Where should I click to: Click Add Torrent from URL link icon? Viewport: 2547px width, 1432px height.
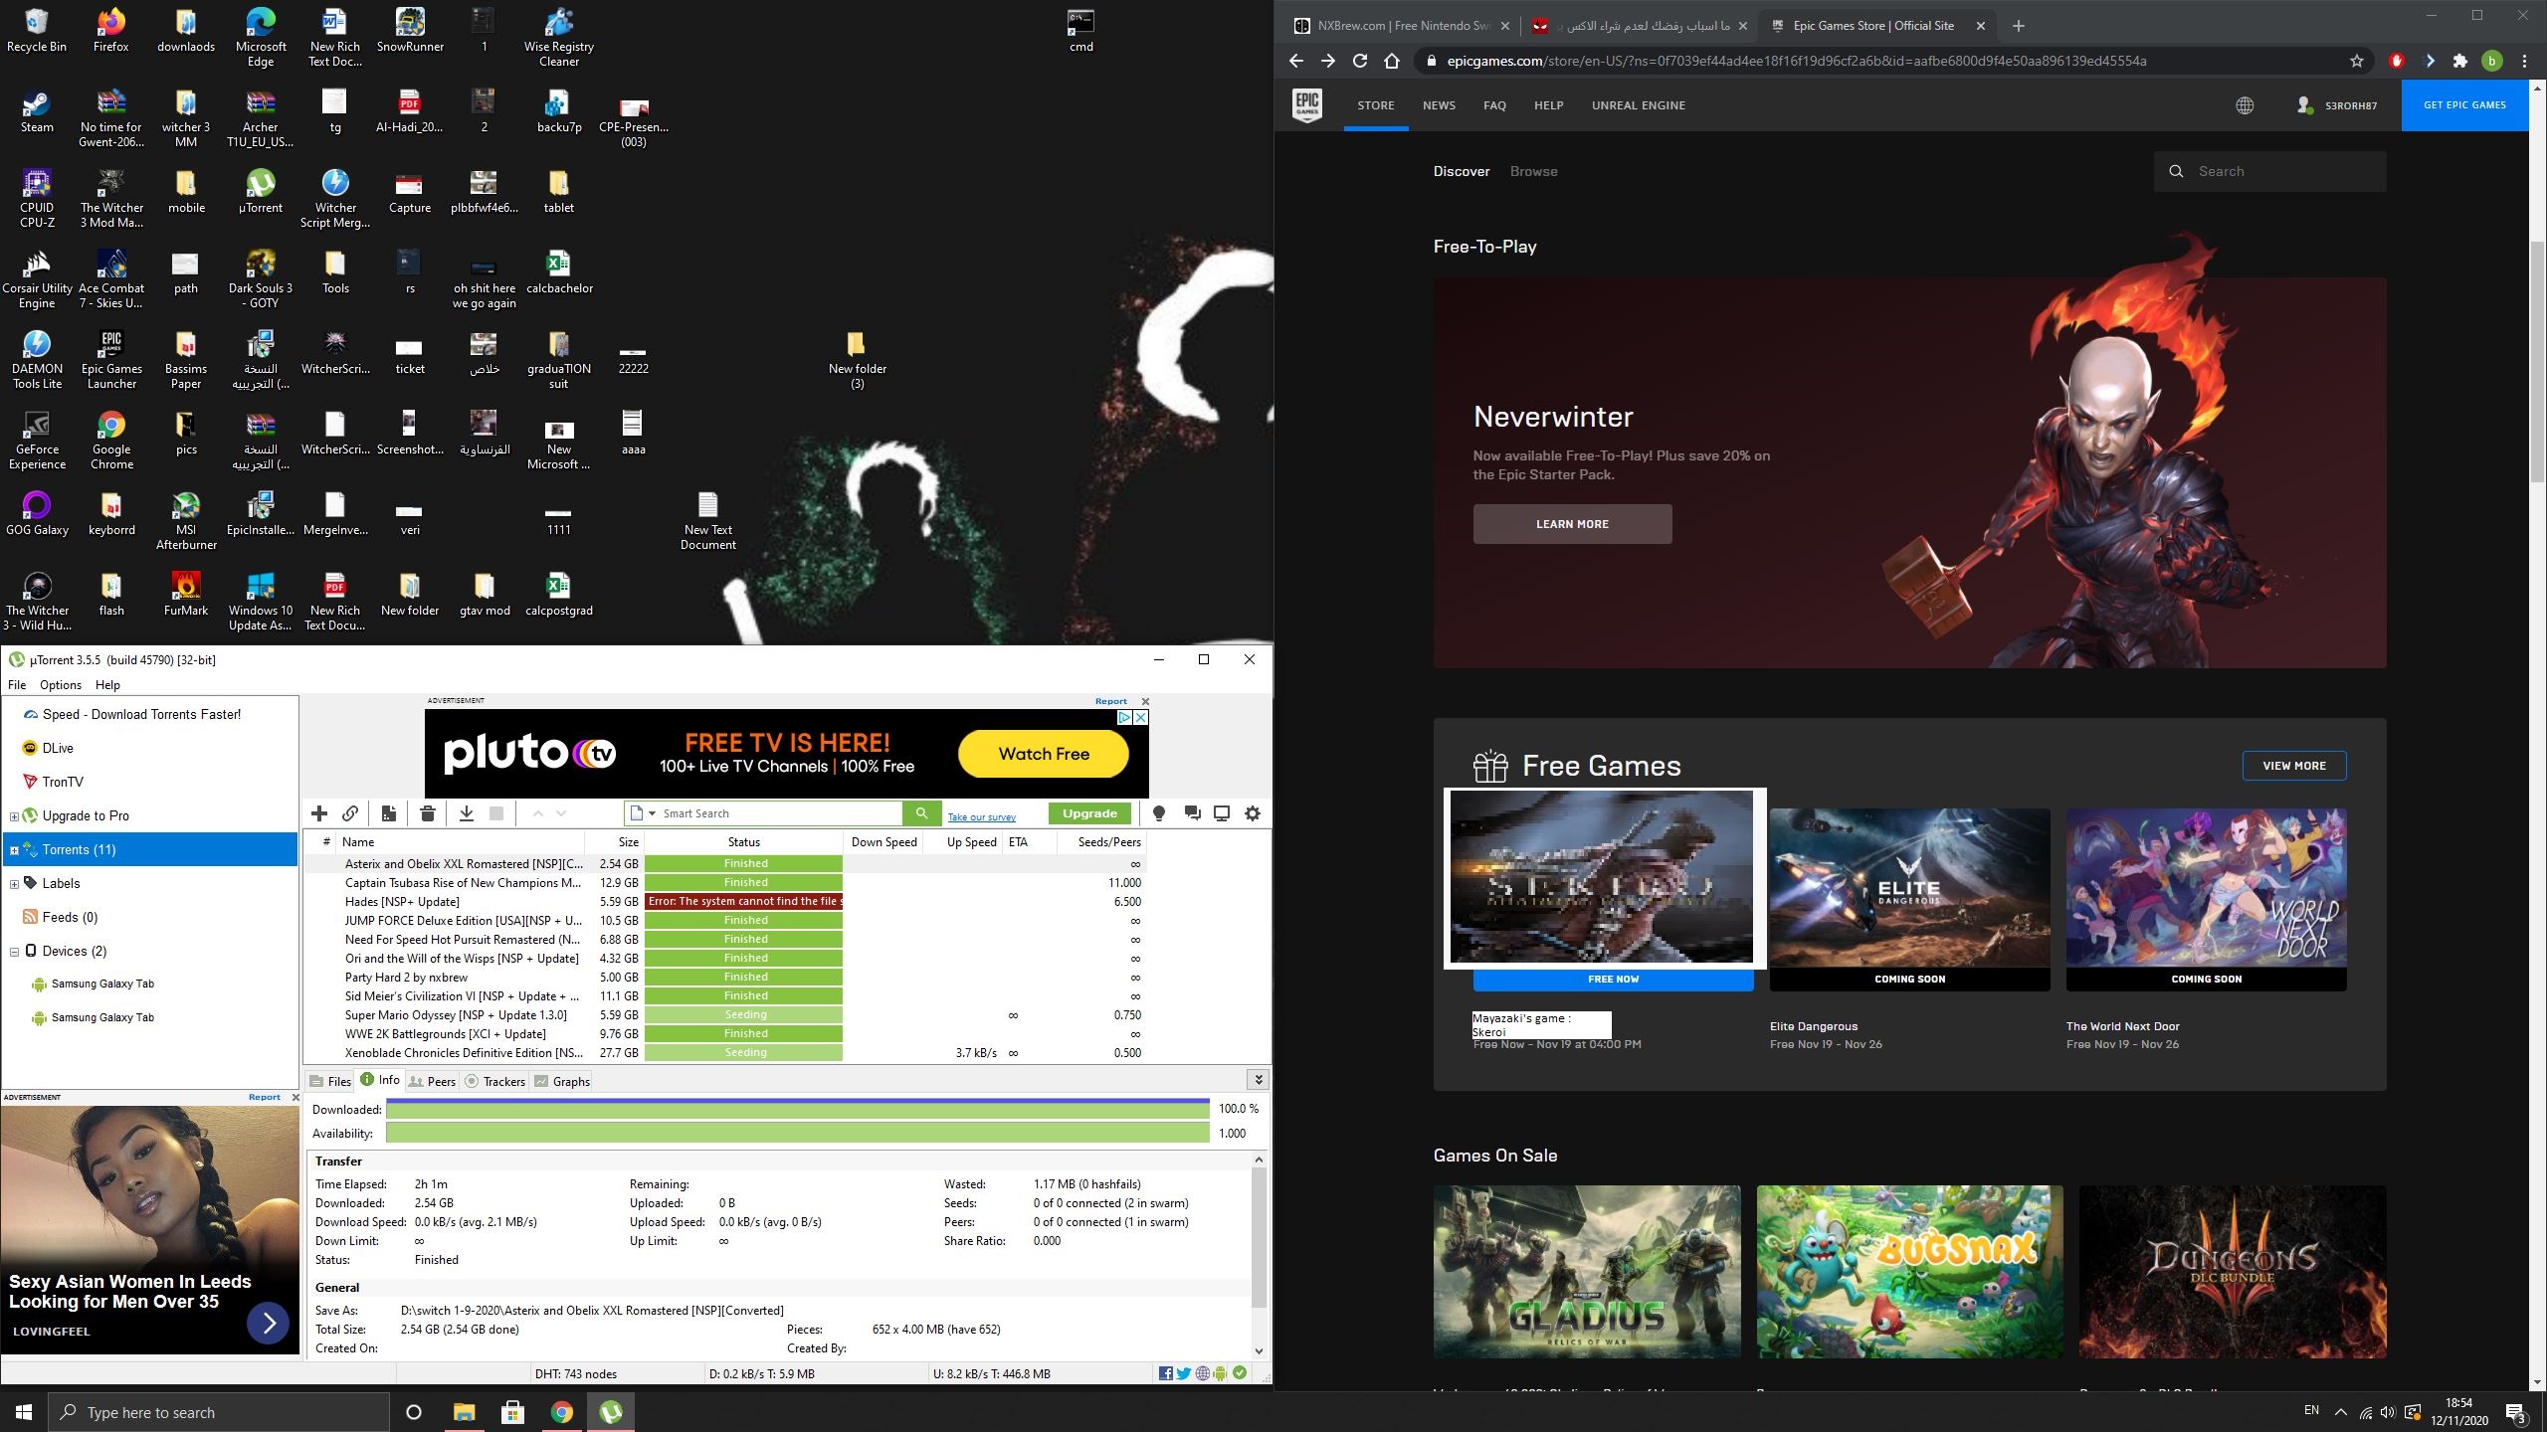pyautogui.click(x=350, y=813)
